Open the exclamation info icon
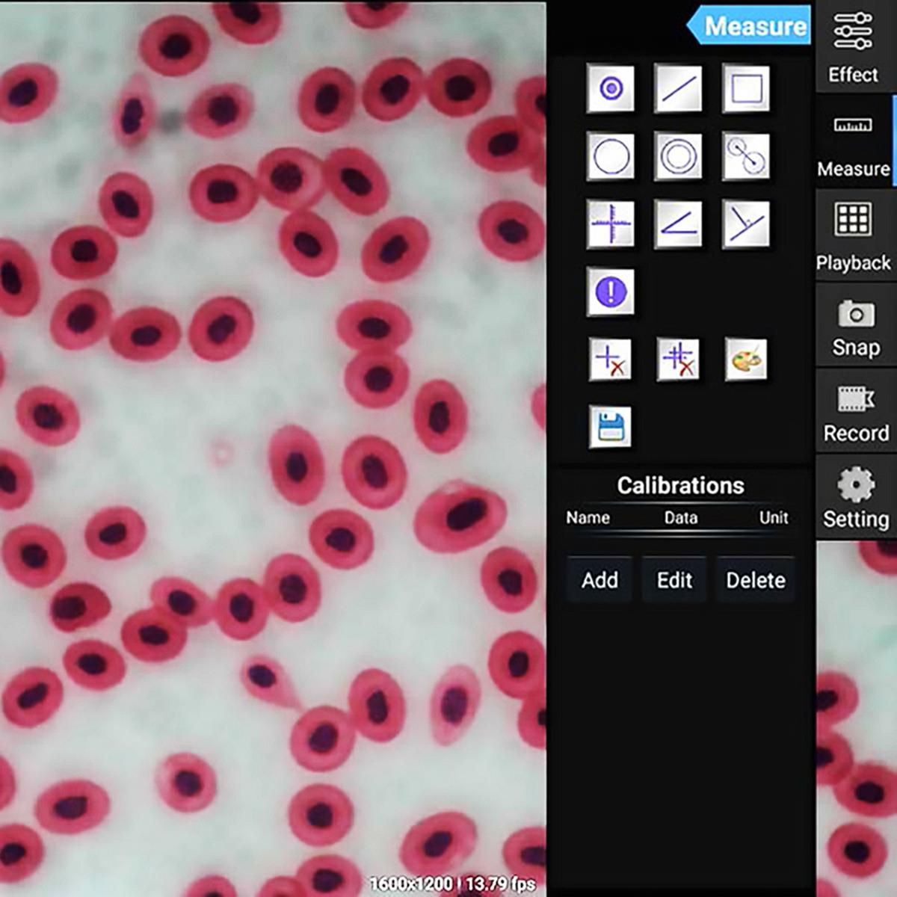Image resolution: width=897 pixels, height=897 pixels. click(x=611, y=292)
